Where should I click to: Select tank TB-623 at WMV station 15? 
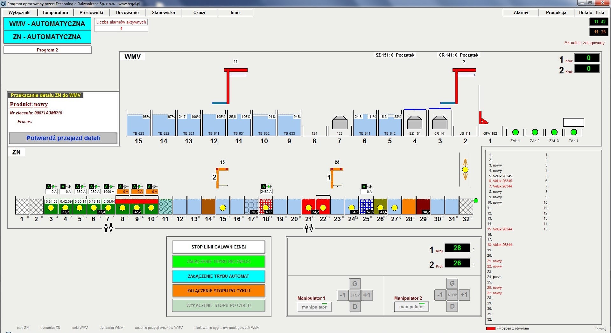(138, 123)
